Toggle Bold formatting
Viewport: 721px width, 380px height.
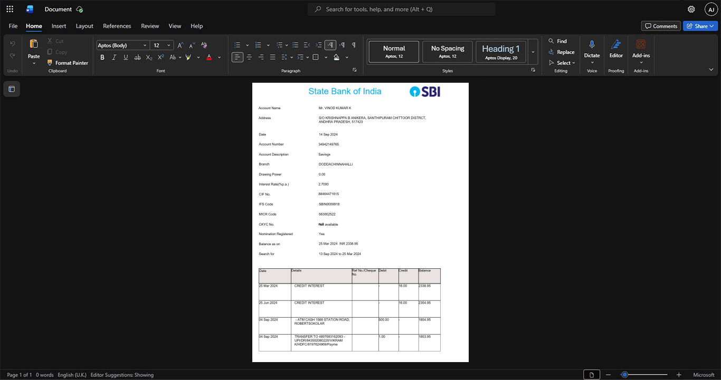point(102,57)
